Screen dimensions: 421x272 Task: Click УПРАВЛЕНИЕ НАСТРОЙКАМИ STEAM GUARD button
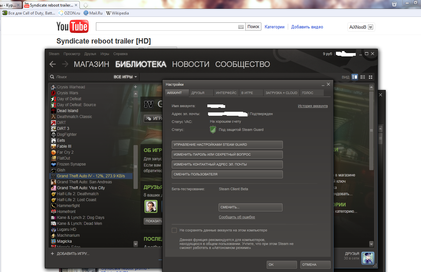coord(227,145)
